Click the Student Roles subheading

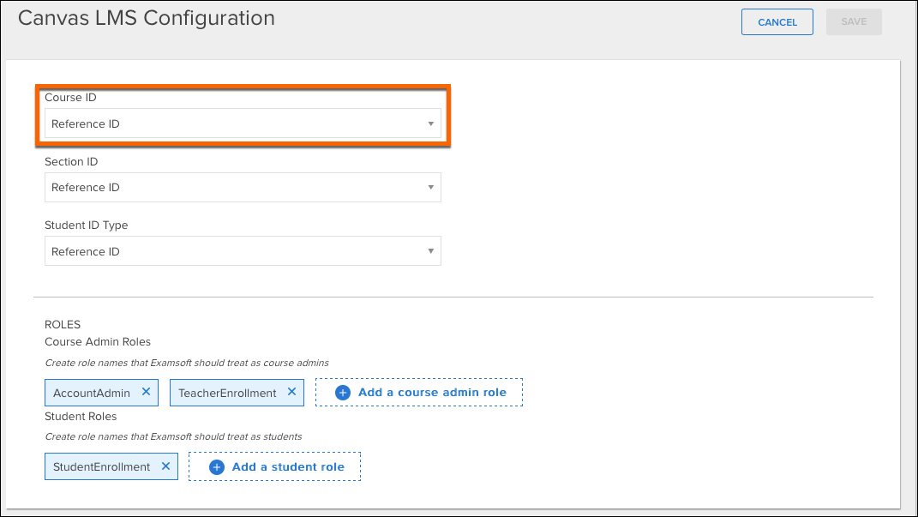pos(81,417)
